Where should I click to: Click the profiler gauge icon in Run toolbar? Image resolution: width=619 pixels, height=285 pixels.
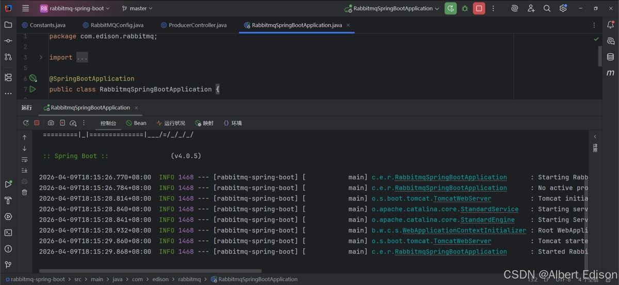(73, 123)
